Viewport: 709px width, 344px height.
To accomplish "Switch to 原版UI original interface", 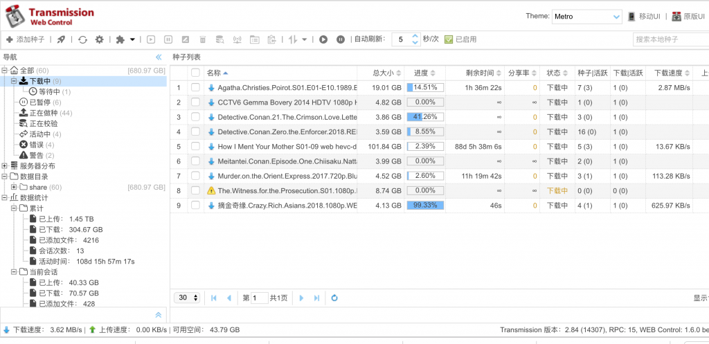I will point(688,17).
